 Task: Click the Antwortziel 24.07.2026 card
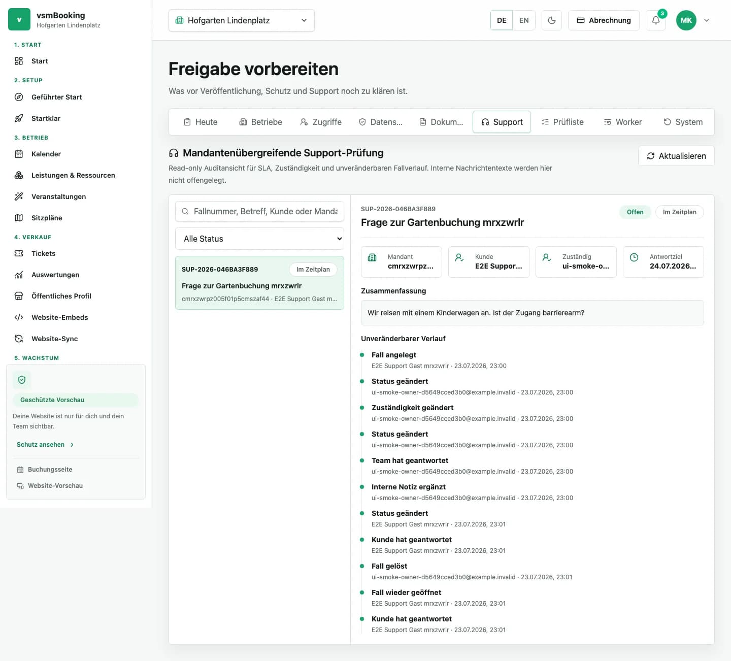pyautogui.click(x=663, y=262)
